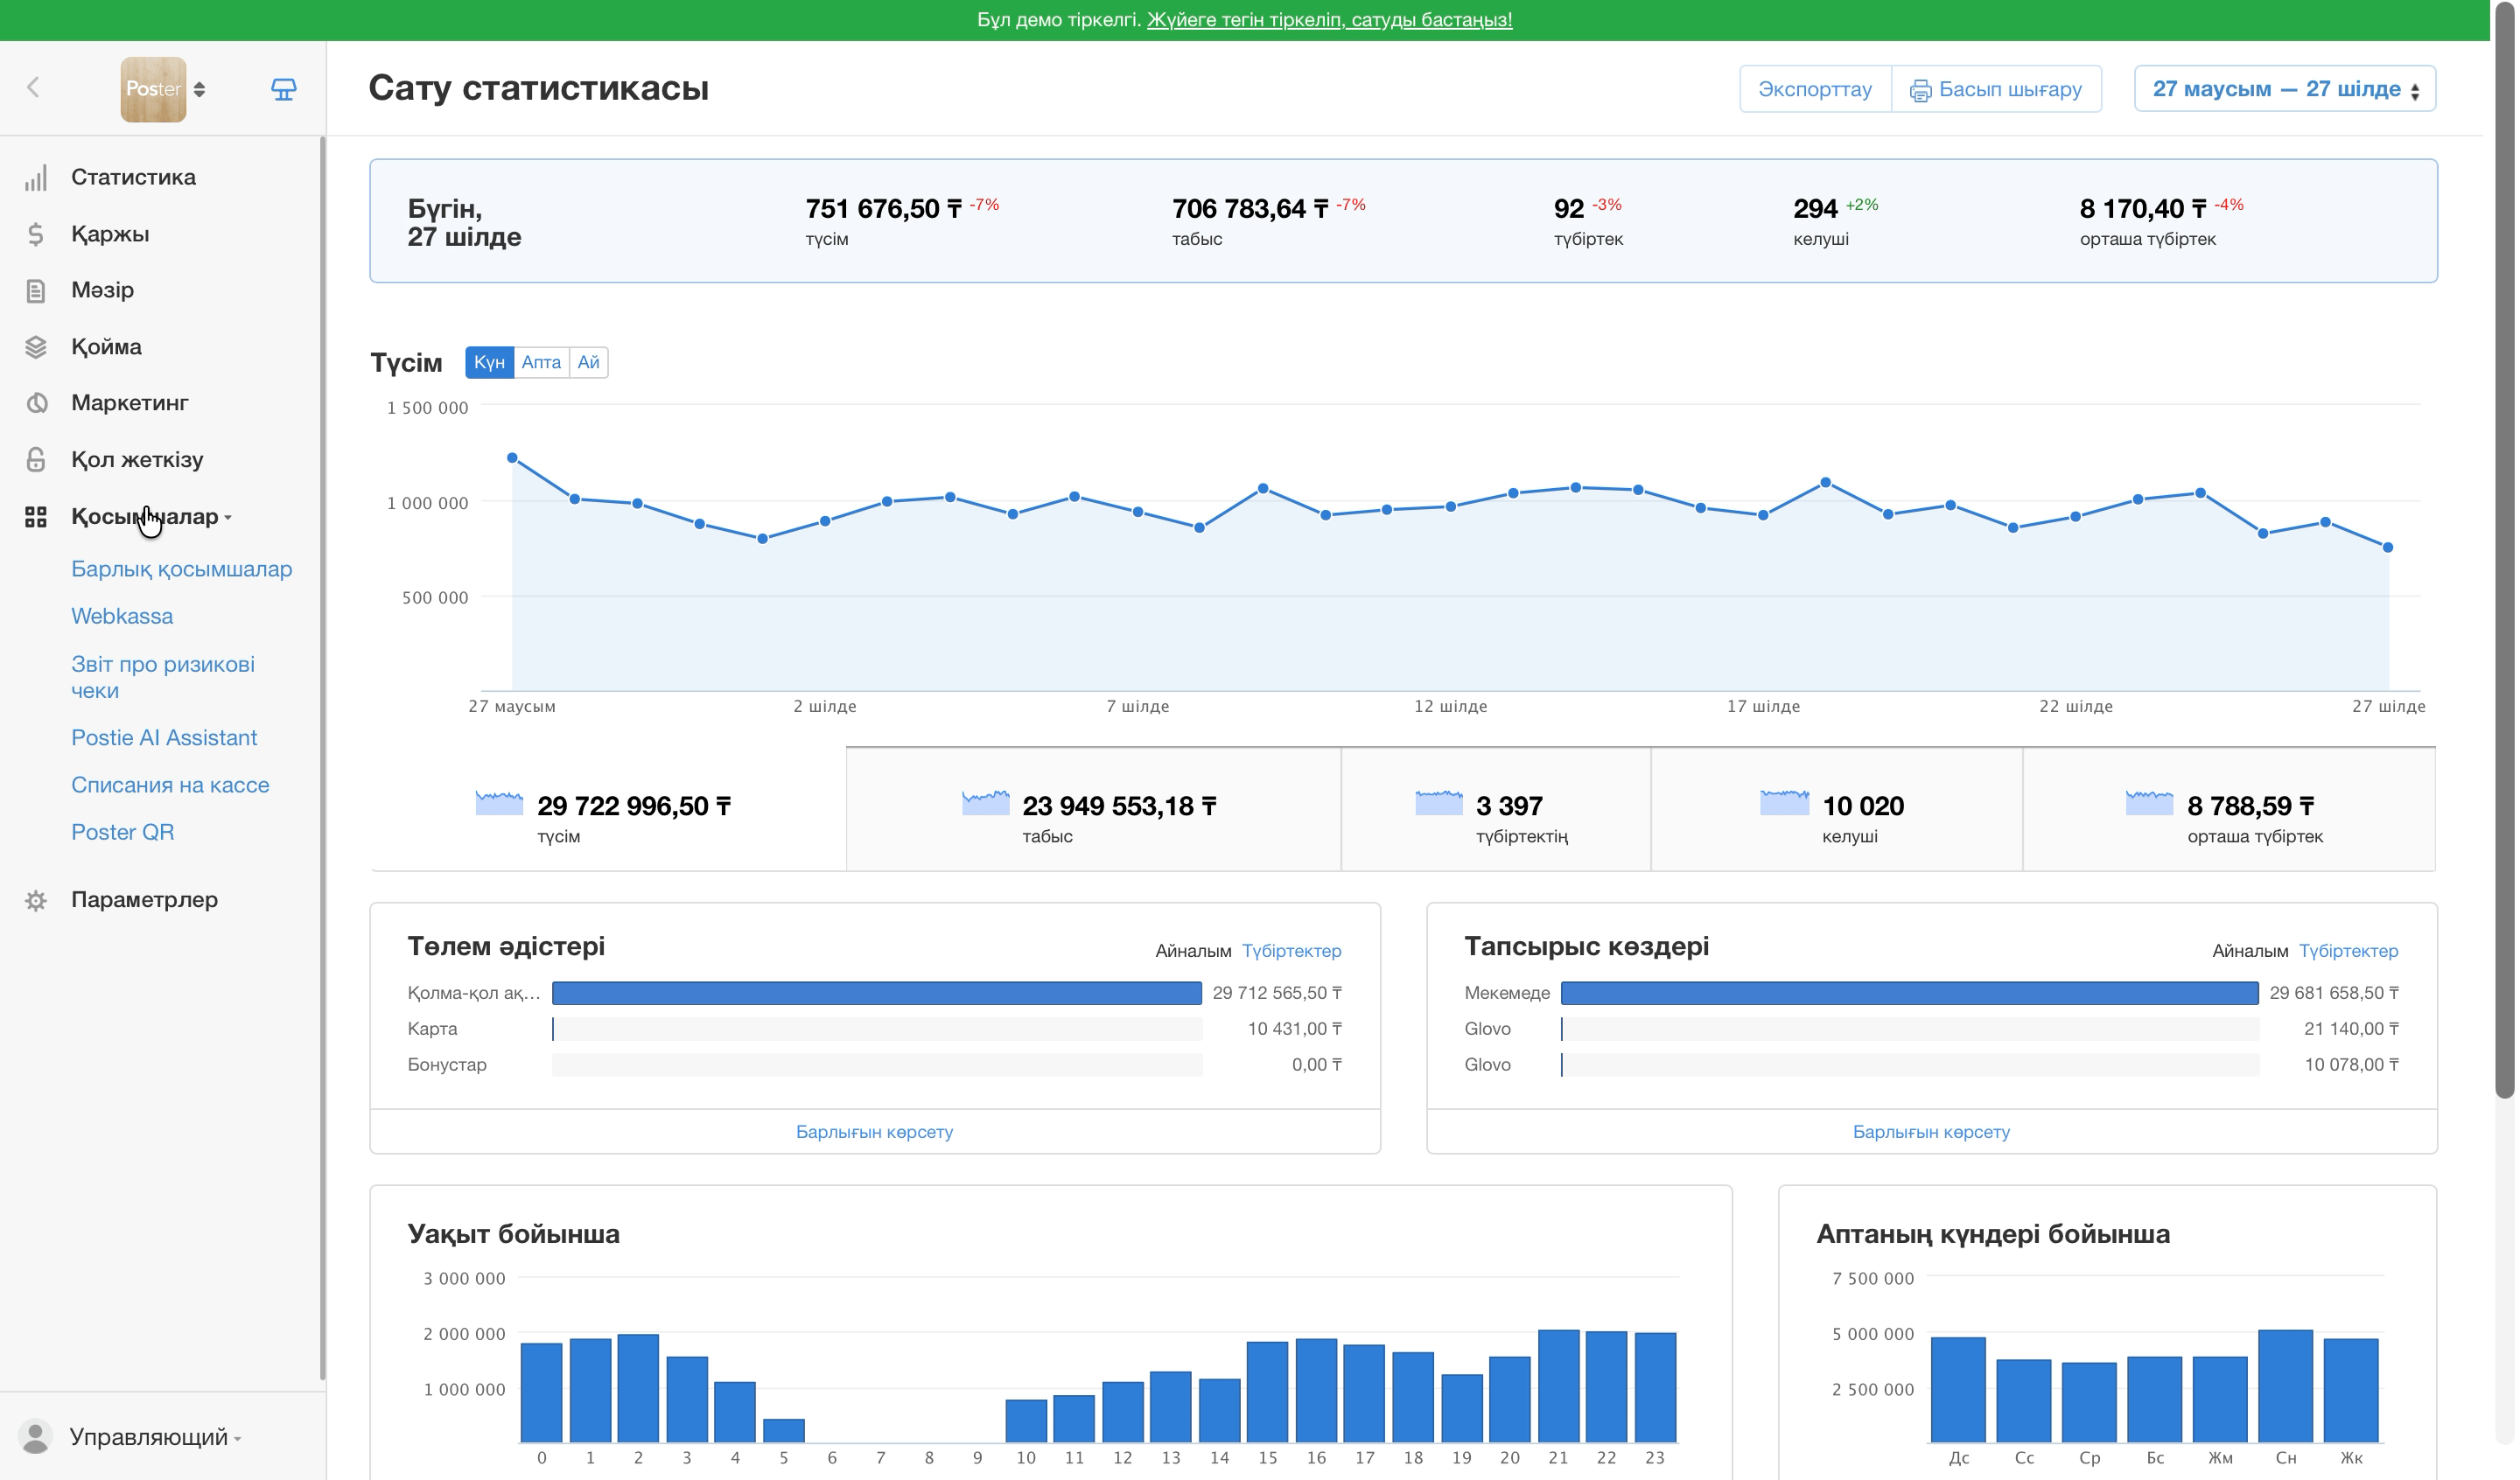2520x1480 pixels.
Task: Toggle payment methods to Түбіртектер
Action: click(x=1292, y=951)
